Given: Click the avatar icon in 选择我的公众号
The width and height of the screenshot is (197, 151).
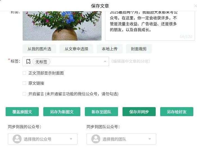Looking at the screenshot, I should (17, 139).
